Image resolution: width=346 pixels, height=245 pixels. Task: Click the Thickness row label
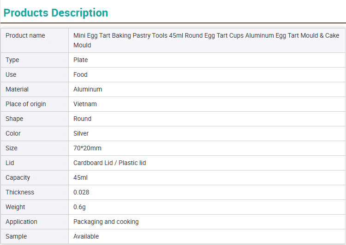pos(20,192)
